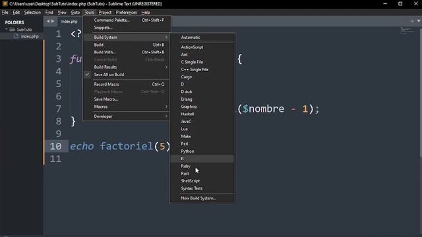Select Make build system
The height and width of the screenshot is (237, 422).
(x=202, y=136)
